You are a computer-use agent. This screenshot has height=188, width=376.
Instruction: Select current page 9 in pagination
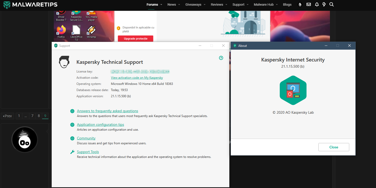tap(45, 116)
